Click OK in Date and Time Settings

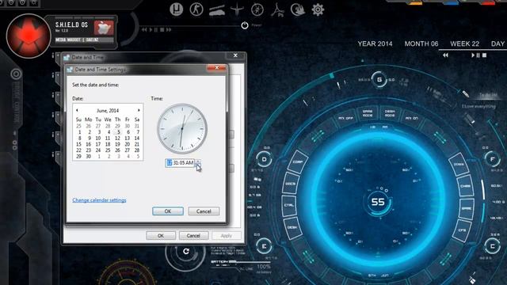[168, 211]
